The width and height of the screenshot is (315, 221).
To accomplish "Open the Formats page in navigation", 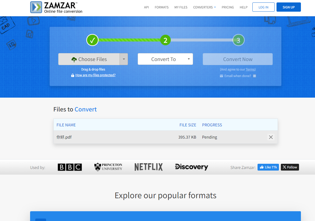I will (x=162, y=7).
